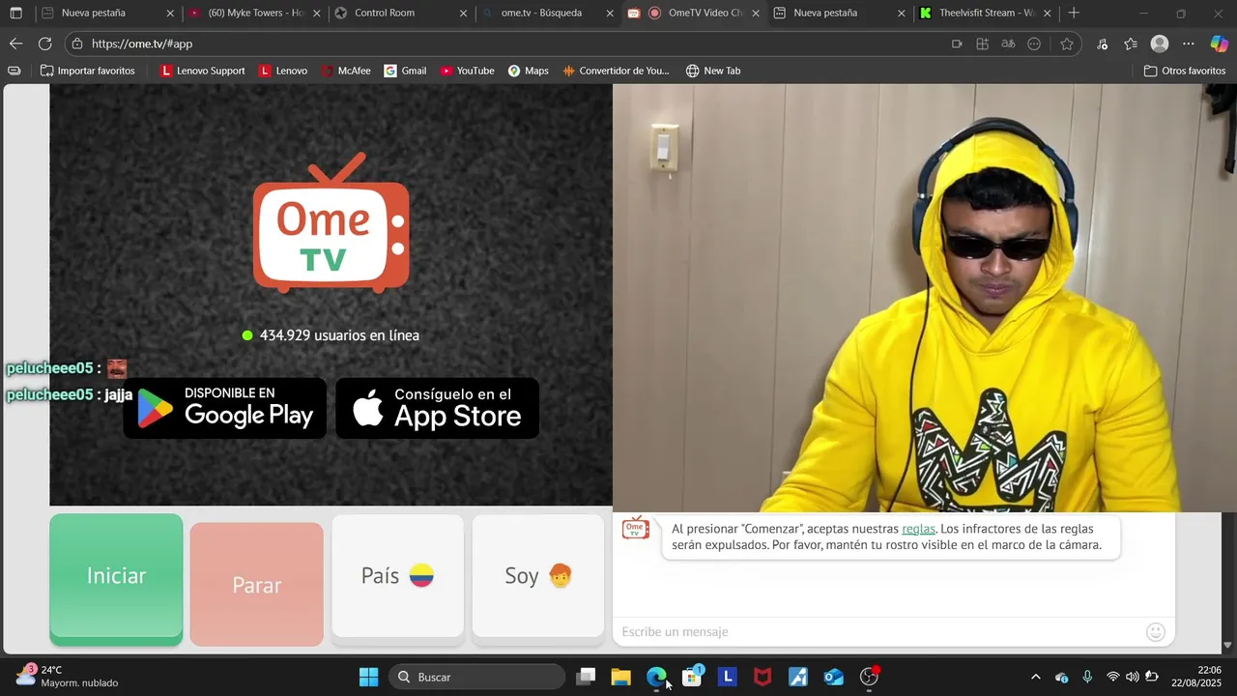The width and height of the screenshot is (1237, 696).
Task: Open File Explorer from taskbar
Action: (x=620, y=678)
